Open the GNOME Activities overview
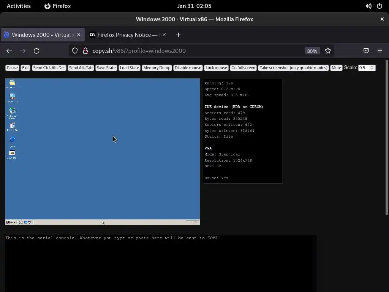The height and width of the screenshot is (292, 389). tap(19, 6)
